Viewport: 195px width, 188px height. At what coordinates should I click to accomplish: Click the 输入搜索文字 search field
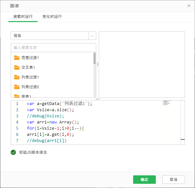53,48
